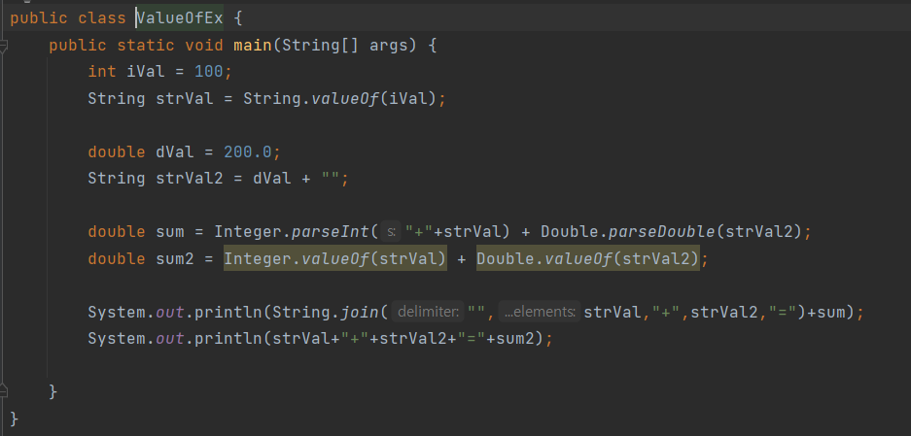Viewport: 911px width, 436px height.
Task: Click the numeric literal 200.0
Action: 248,152
